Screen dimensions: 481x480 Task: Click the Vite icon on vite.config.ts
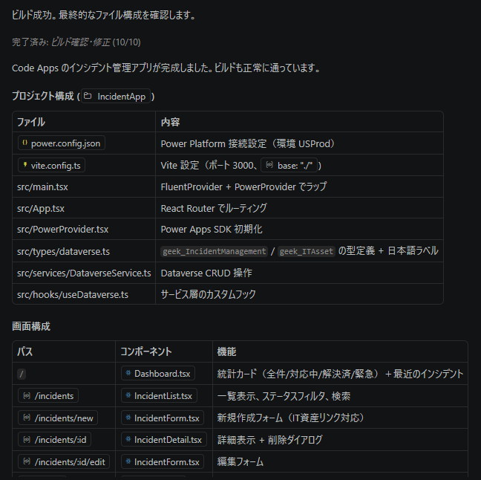(24, 165)
